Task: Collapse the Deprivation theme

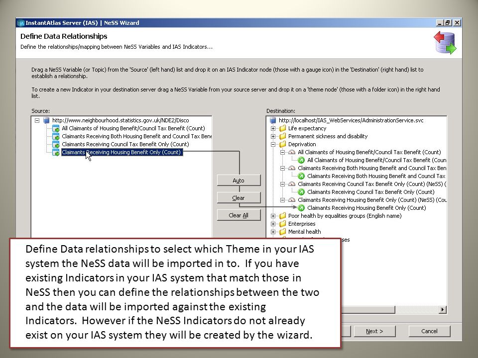Action: point(273,144)
